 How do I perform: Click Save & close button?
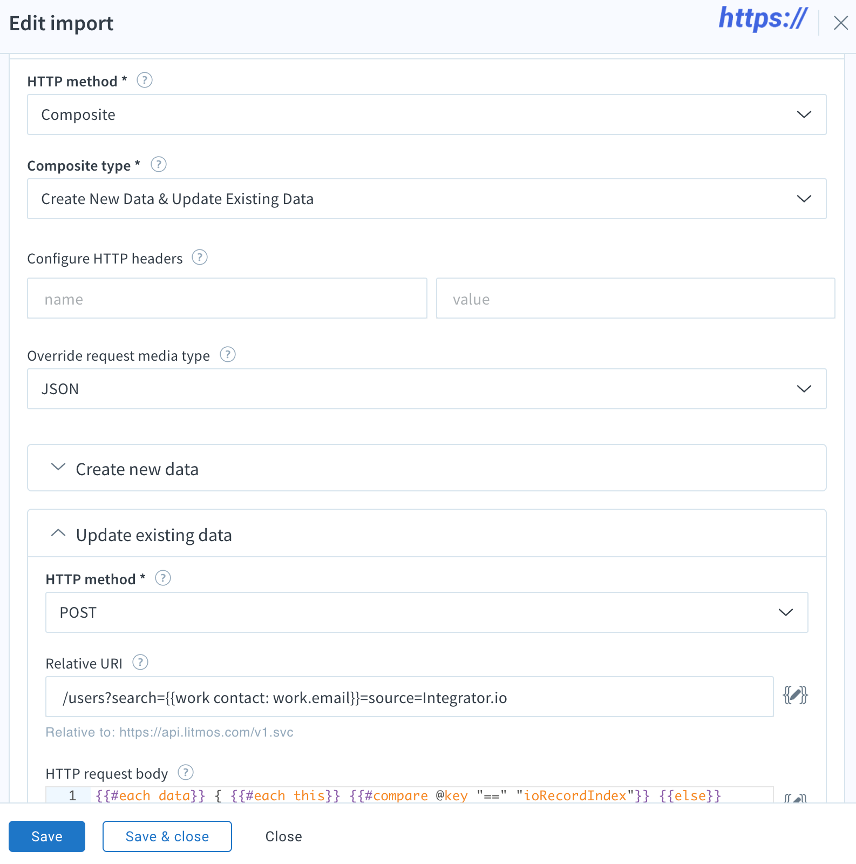pyautogui.click(x=167, y=836)
